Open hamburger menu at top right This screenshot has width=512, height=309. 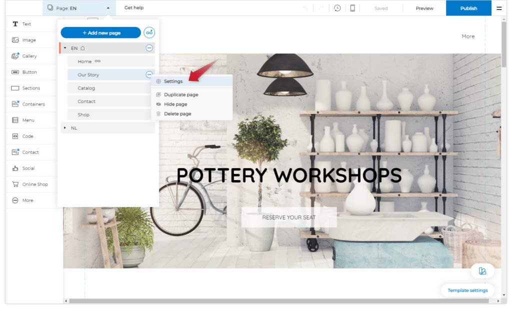pyautogui.click(x=499, y=8)
